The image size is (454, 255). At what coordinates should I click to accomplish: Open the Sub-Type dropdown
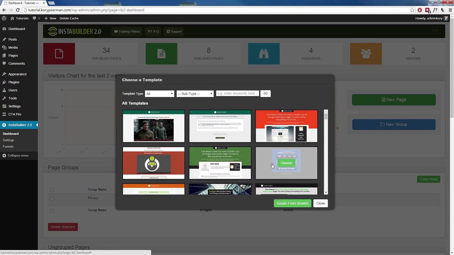tap(195, 93)
